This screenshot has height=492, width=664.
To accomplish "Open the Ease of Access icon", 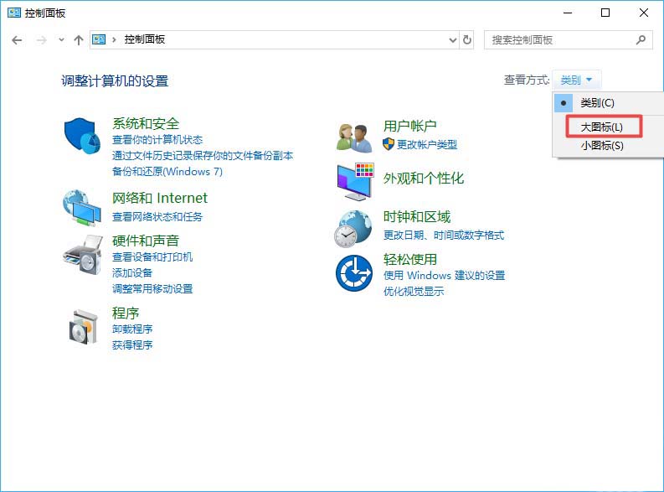I will pos(354,273).
